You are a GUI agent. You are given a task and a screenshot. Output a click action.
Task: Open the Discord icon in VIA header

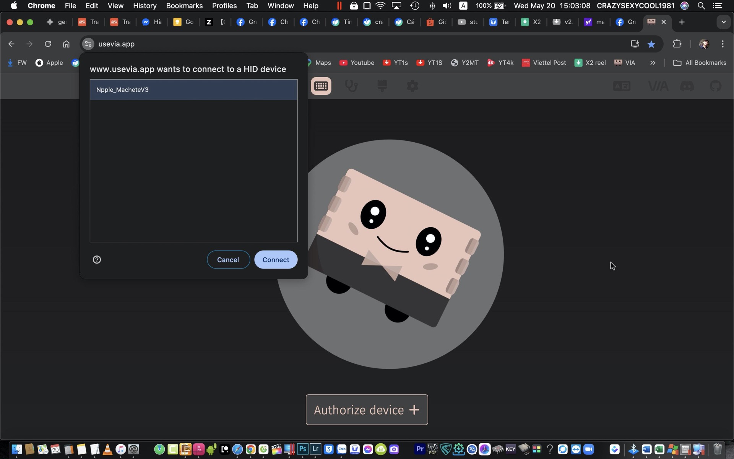click(687, 86)
